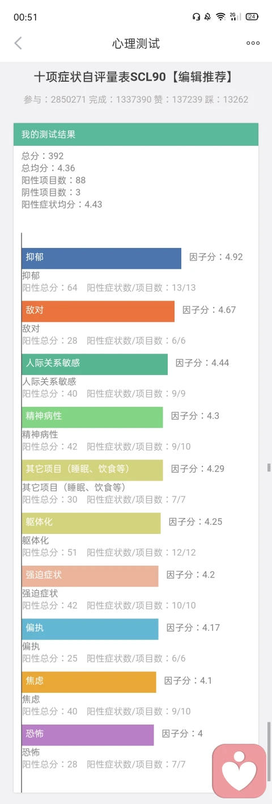Tap the muted bell status icon
Screen dimensions: 272x804
pyautogui.click(x=208, y=16)
